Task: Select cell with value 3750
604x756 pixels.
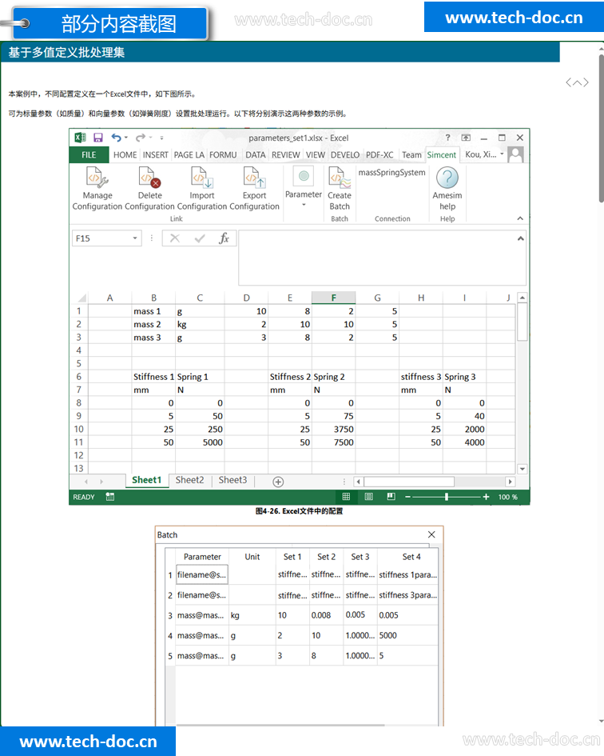Action: click(334, 429)
